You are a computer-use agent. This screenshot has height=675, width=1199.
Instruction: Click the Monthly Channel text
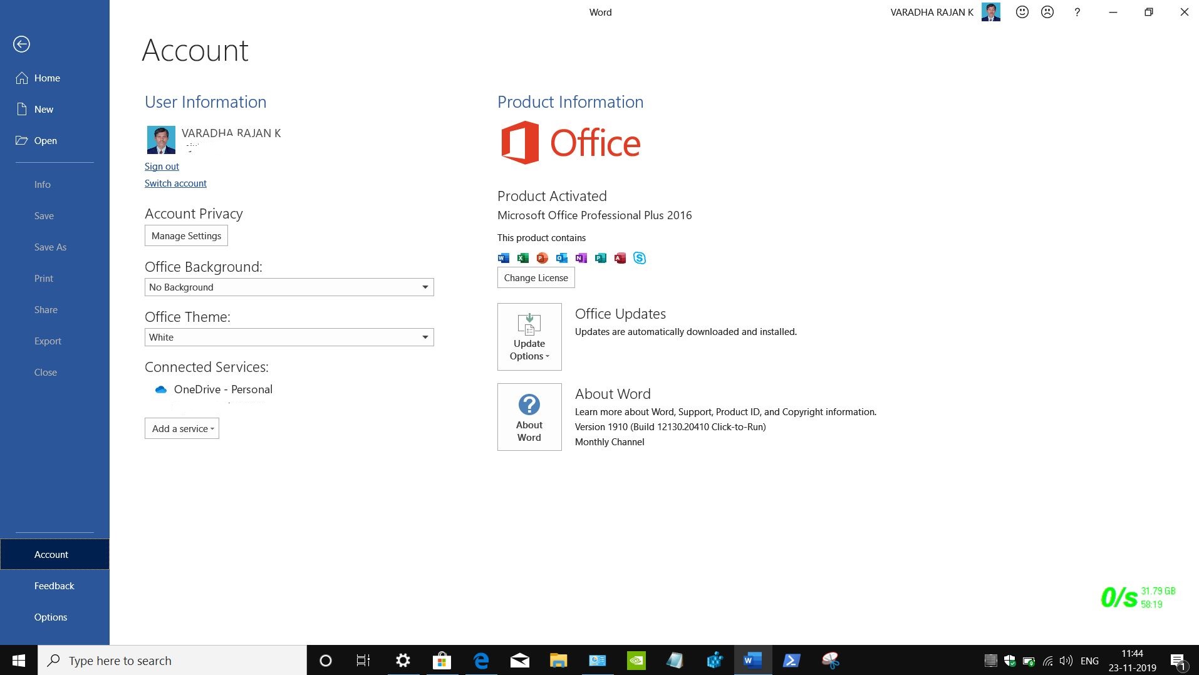coord(610,442)
